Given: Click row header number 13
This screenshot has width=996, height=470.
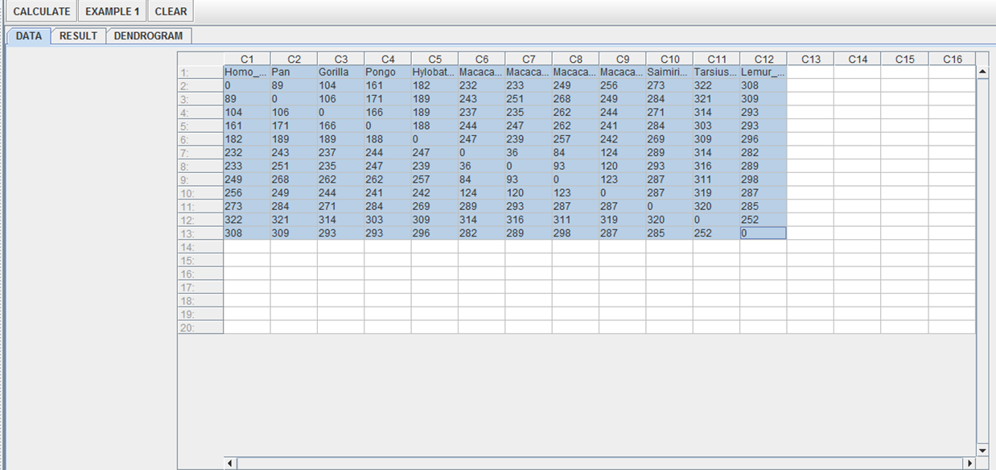Looking at the screenshot, I should tap(200, 233).
